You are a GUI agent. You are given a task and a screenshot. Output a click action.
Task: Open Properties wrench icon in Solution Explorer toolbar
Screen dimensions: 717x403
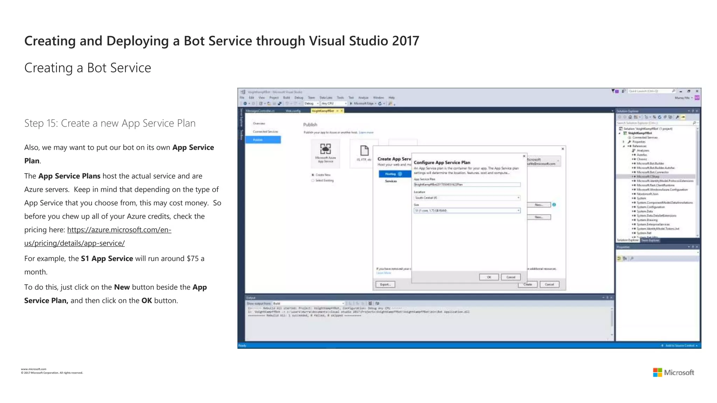677,117
